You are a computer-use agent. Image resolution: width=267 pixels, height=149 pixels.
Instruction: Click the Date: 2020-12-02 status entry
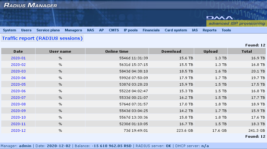click(53, 146)
